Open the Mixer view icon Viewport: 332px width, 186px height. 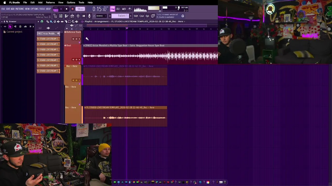(78, 16)
